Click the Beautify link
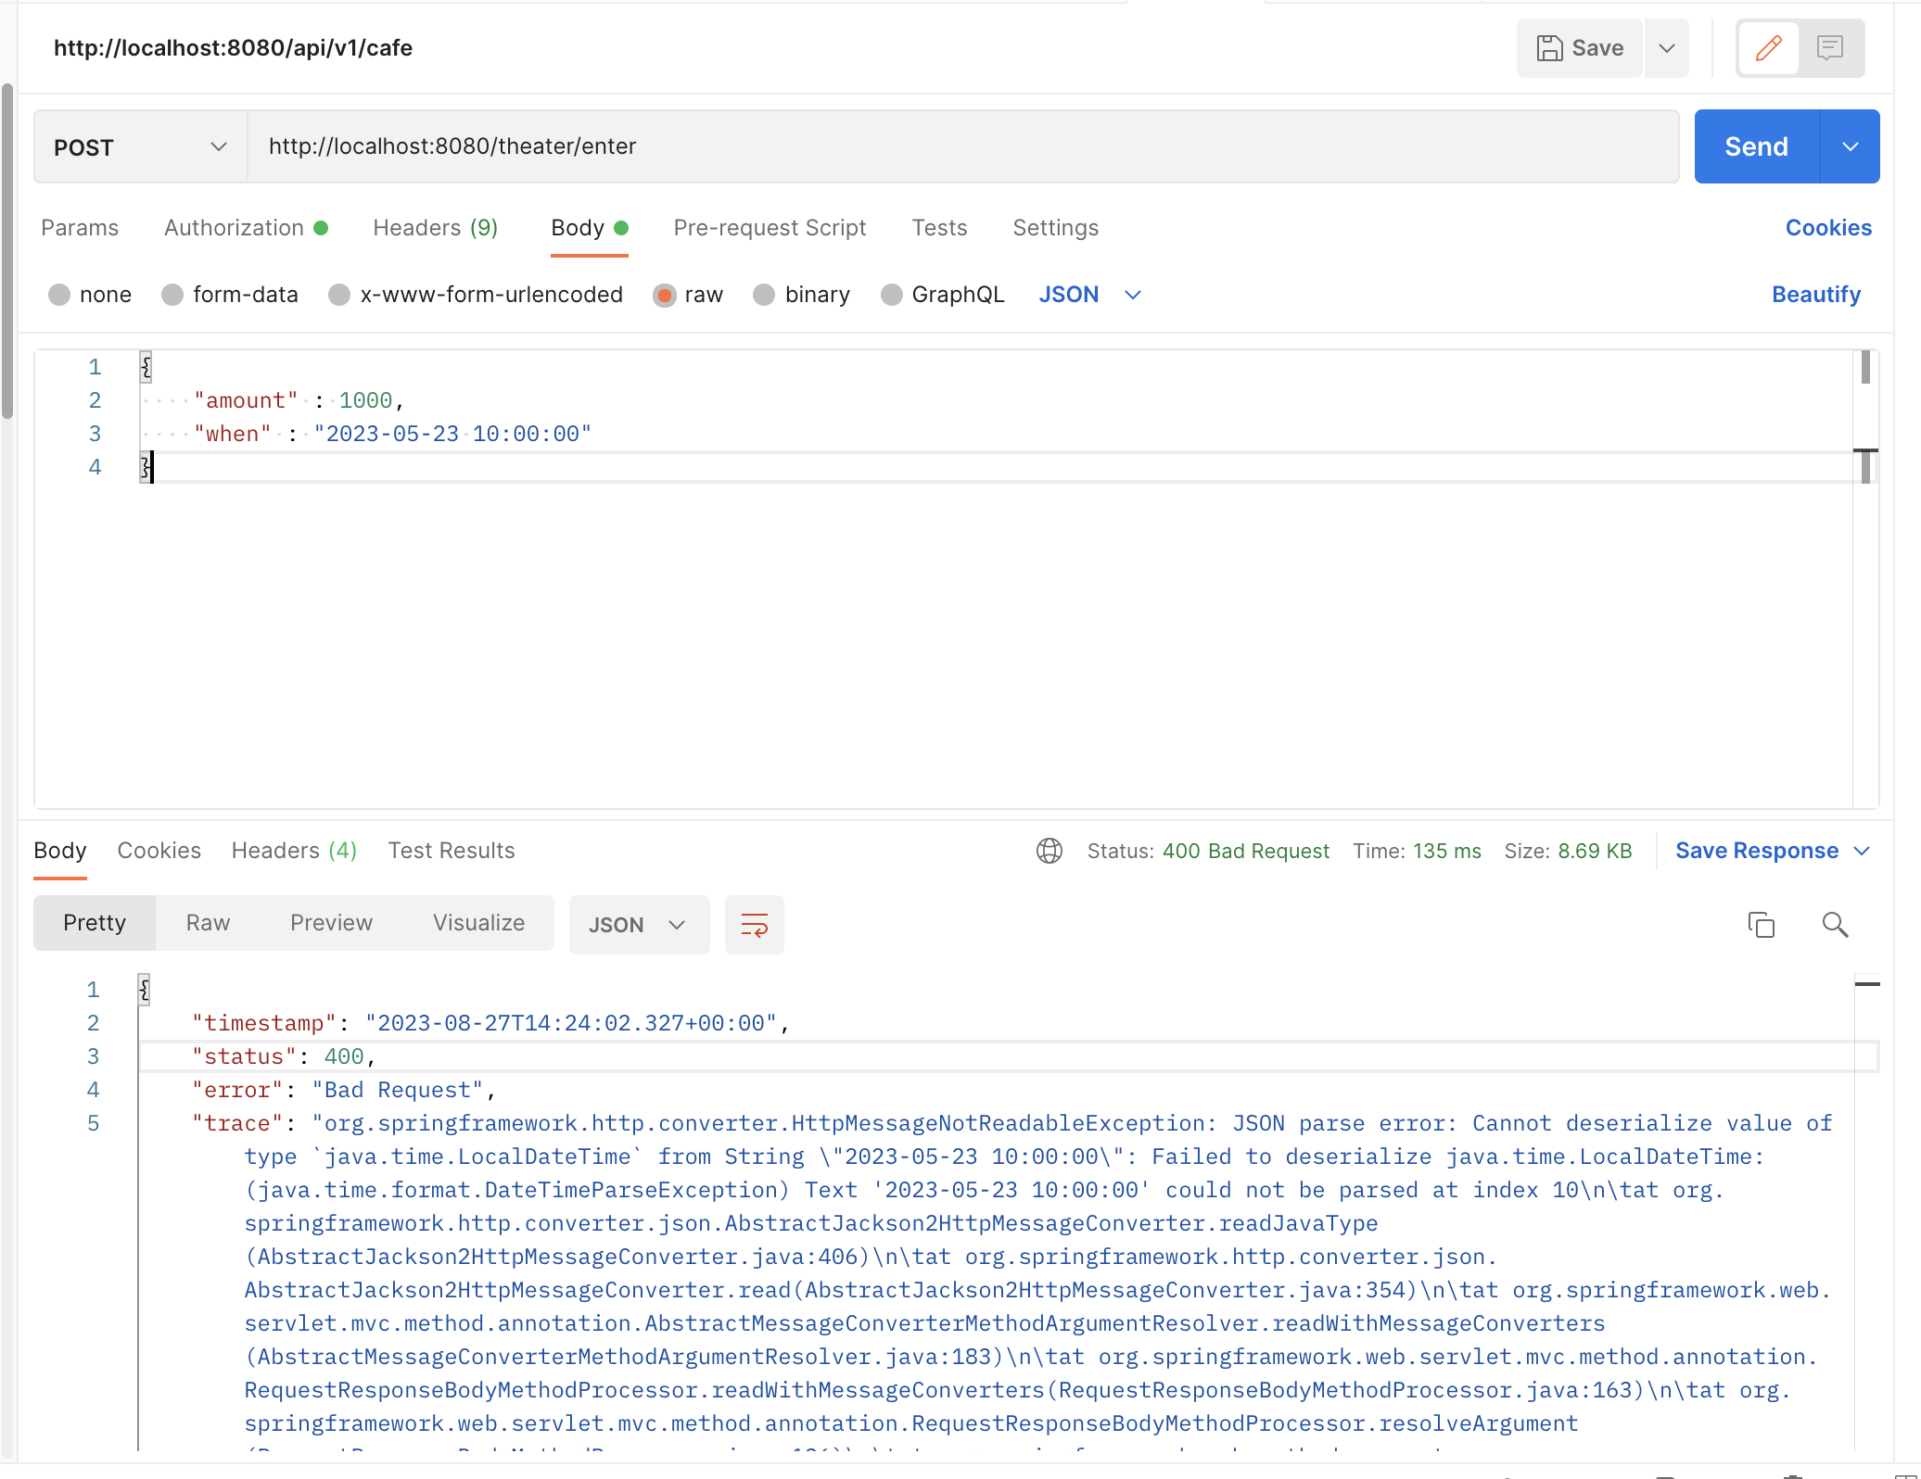This screenshot has height=1479, width=1921. [1815, 295]
